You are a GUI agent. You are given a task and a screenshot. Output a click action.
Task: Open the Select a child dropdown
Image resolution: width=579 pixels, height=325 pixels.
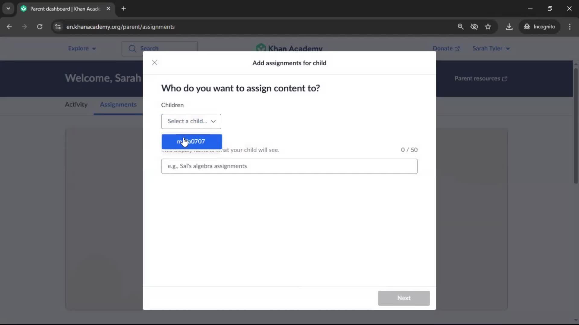(x=191, y=121)
